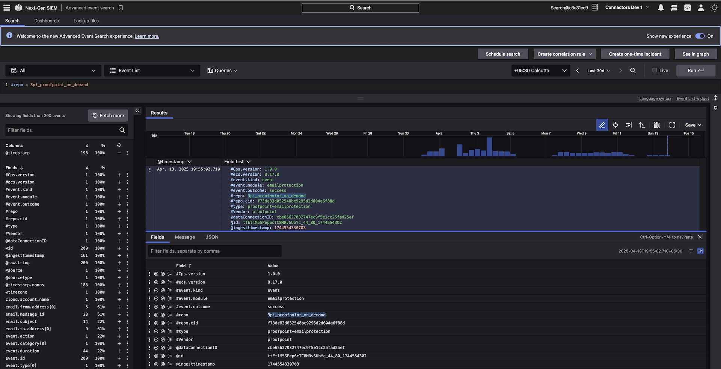Click Create one-time incident
The image size is (721, 369).
[635, 54]
